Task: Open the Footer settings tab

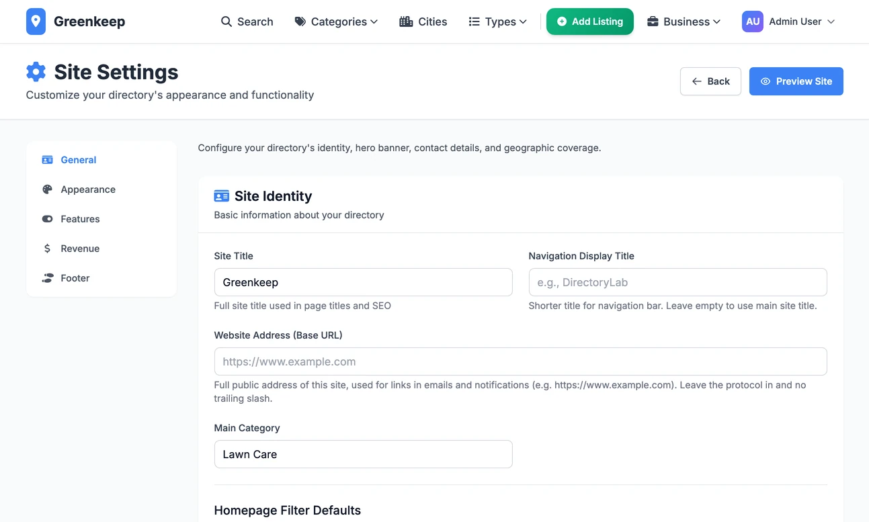Action: tap(101, 278)
